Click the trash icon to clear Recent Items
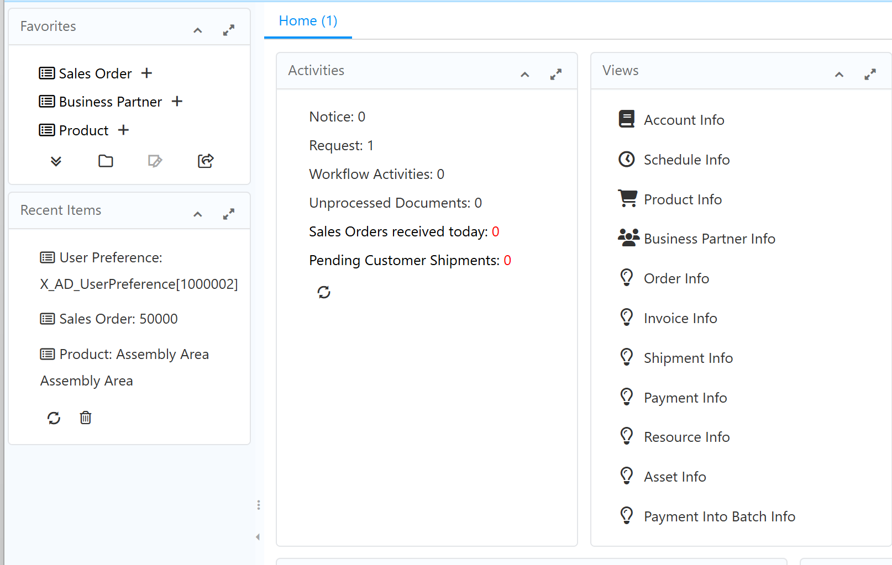The width and height of the screenshot is (892, 565). [86, 418]
